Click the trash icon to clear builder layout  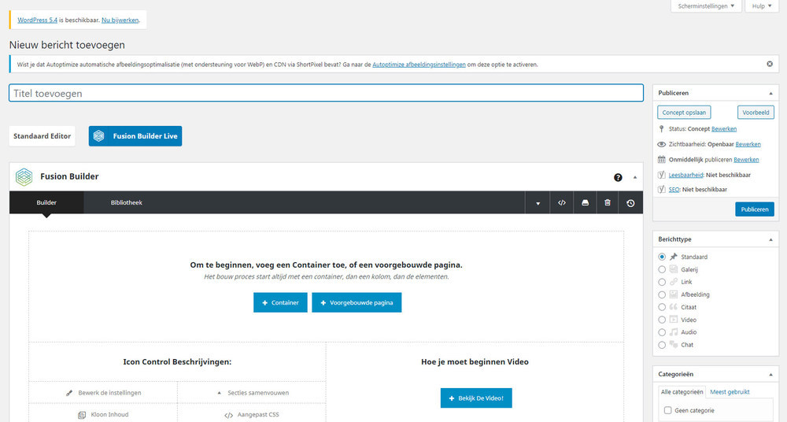[608, 203]
